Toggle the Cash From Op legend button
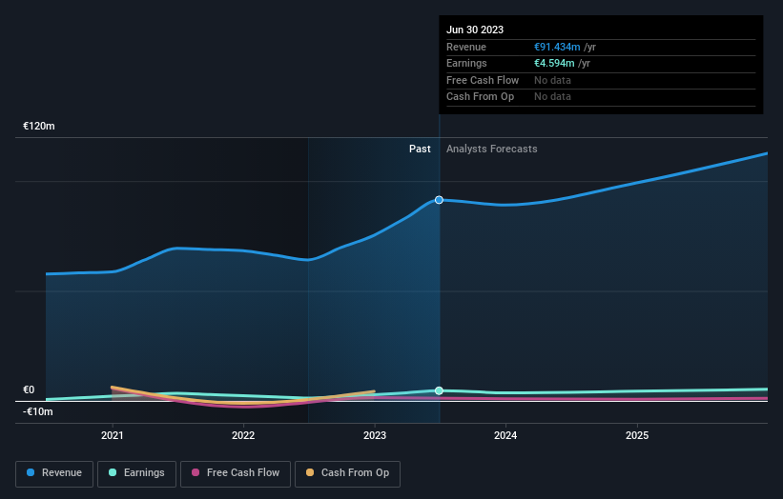 click(x=347, y=473)
